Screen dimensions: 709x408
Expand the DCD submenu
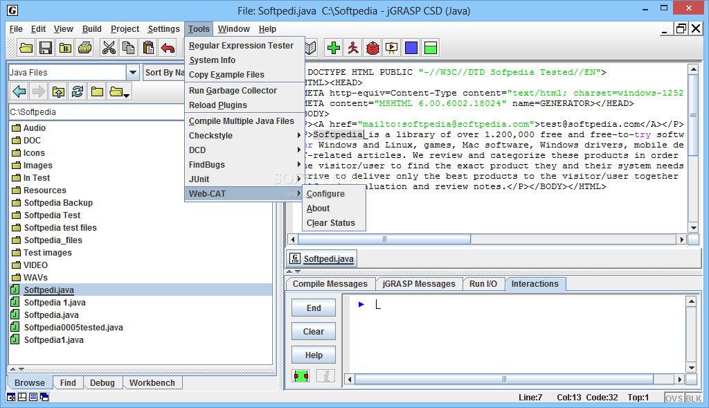[x=244, y=150]
